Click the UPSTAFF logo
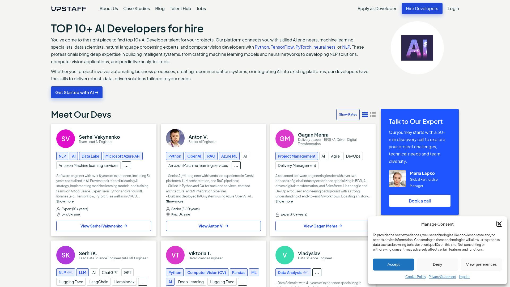 tap(69, 8)
